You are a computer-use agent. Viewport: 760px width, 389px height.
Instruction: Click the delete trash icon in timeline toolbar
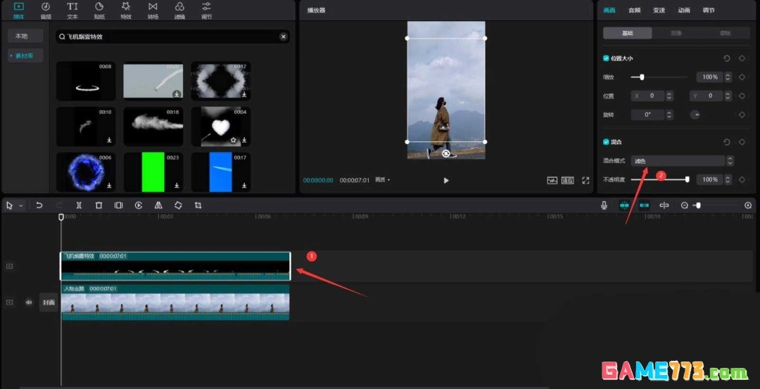[99, 205]
